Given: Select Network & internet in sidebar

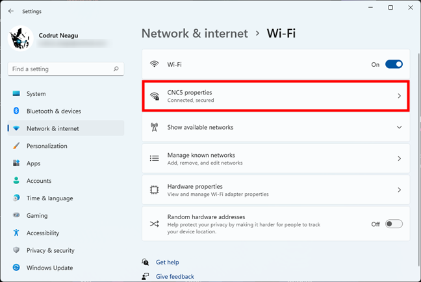Looking at the screenshot, I should 66,128.
